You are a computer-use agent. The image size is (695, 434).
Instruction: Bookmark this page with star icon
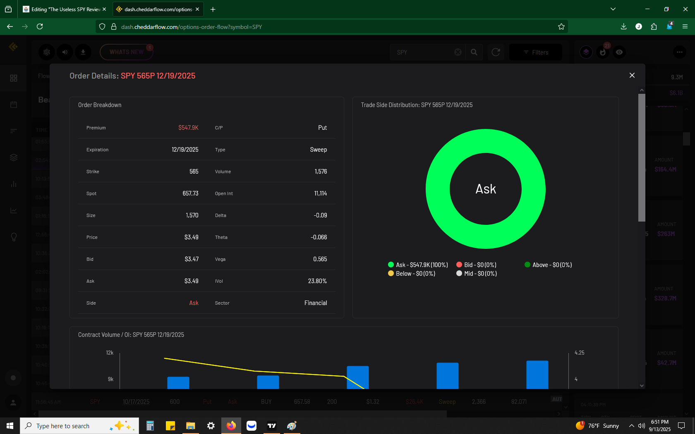(x=561, y=26)
